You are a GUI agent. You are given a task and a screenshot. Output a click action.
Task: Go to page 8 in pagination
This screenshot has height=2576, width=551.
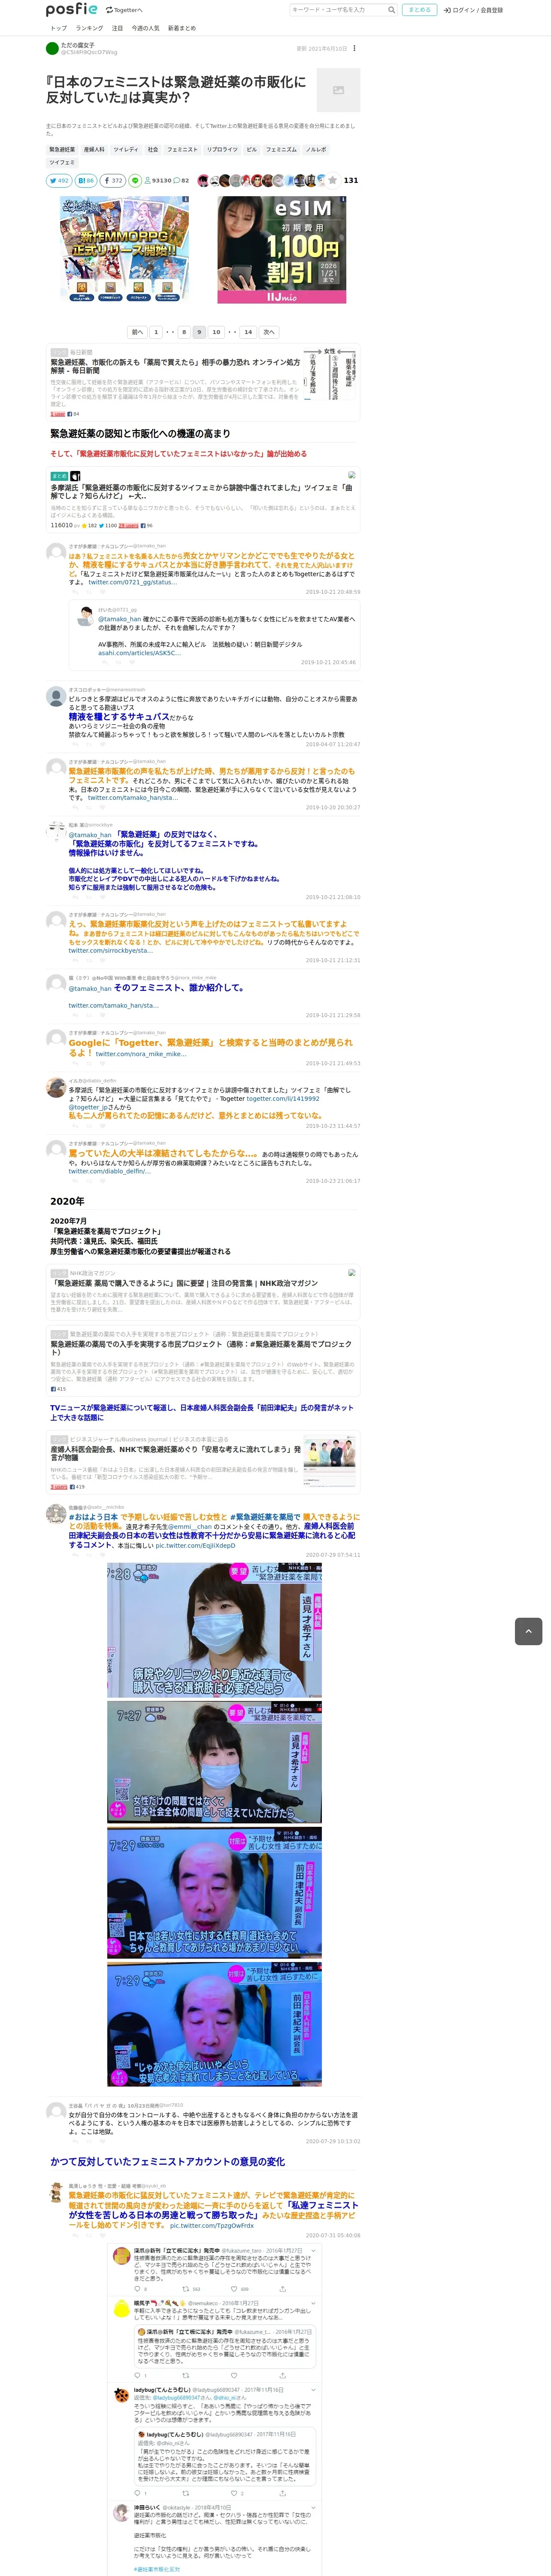point(184,332)
